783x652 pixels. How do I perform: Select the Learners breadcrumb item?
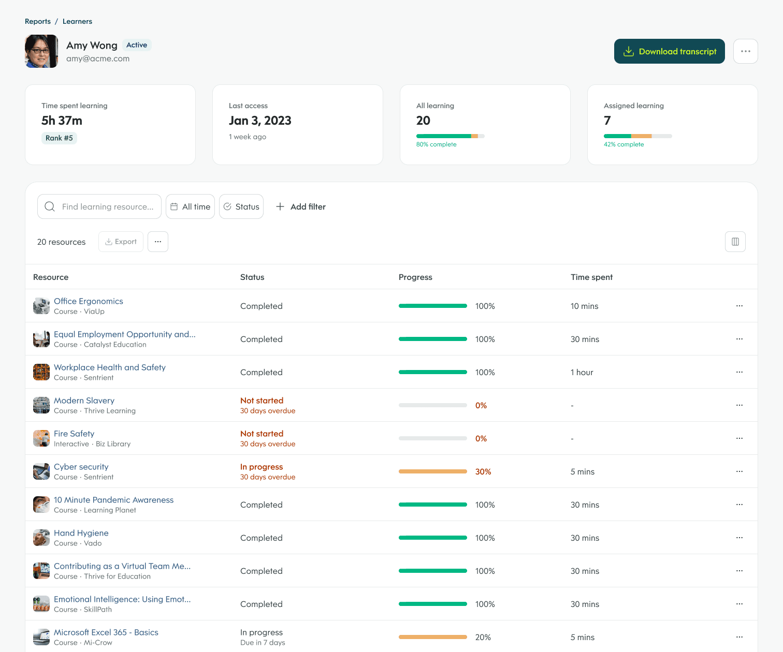77,21
